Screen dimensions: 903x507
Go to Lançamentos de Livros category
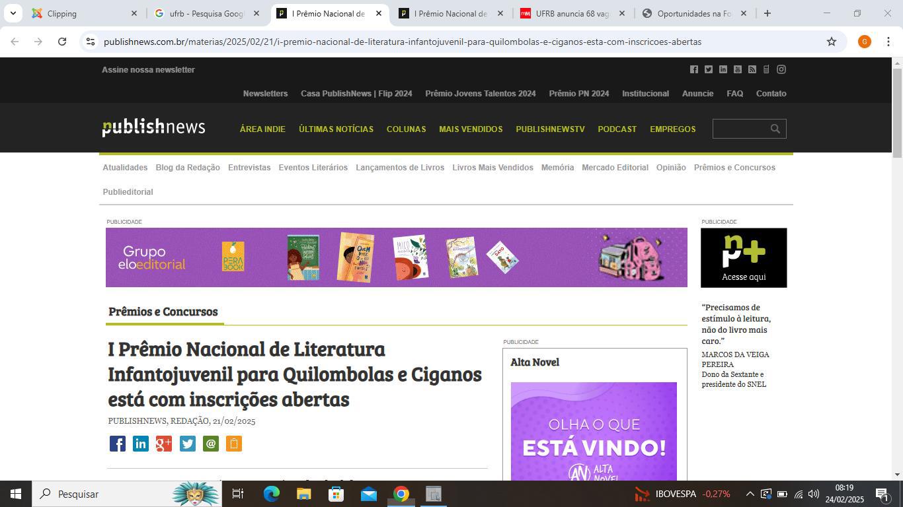tap(400, 168)
